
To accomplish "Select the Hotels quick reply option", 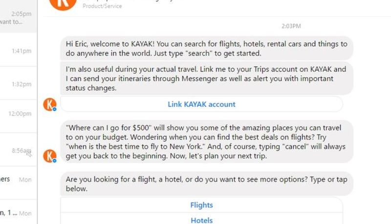I will [201, 220].
